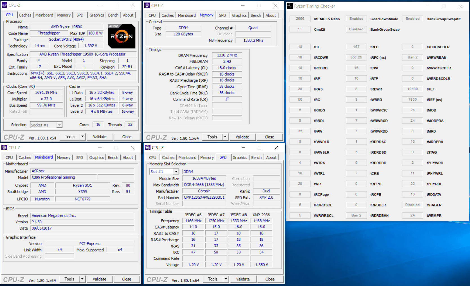Click Close in the Mainboard tab window

point(127,279)
